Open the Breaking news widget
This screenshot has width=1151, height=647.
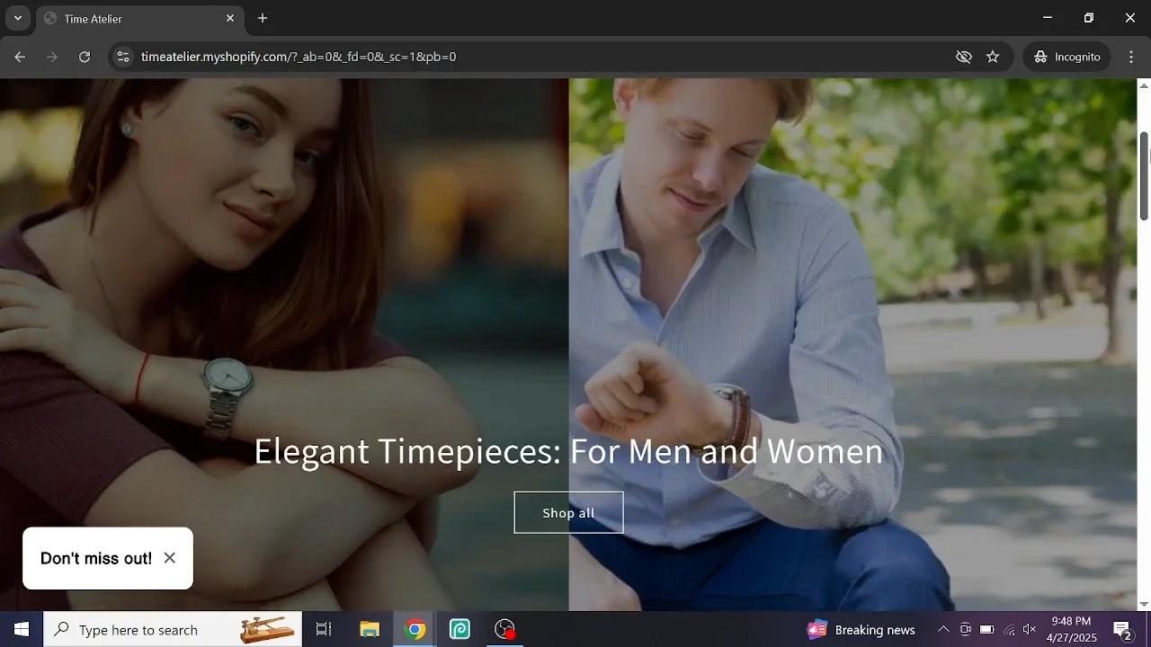pos(860,629)
